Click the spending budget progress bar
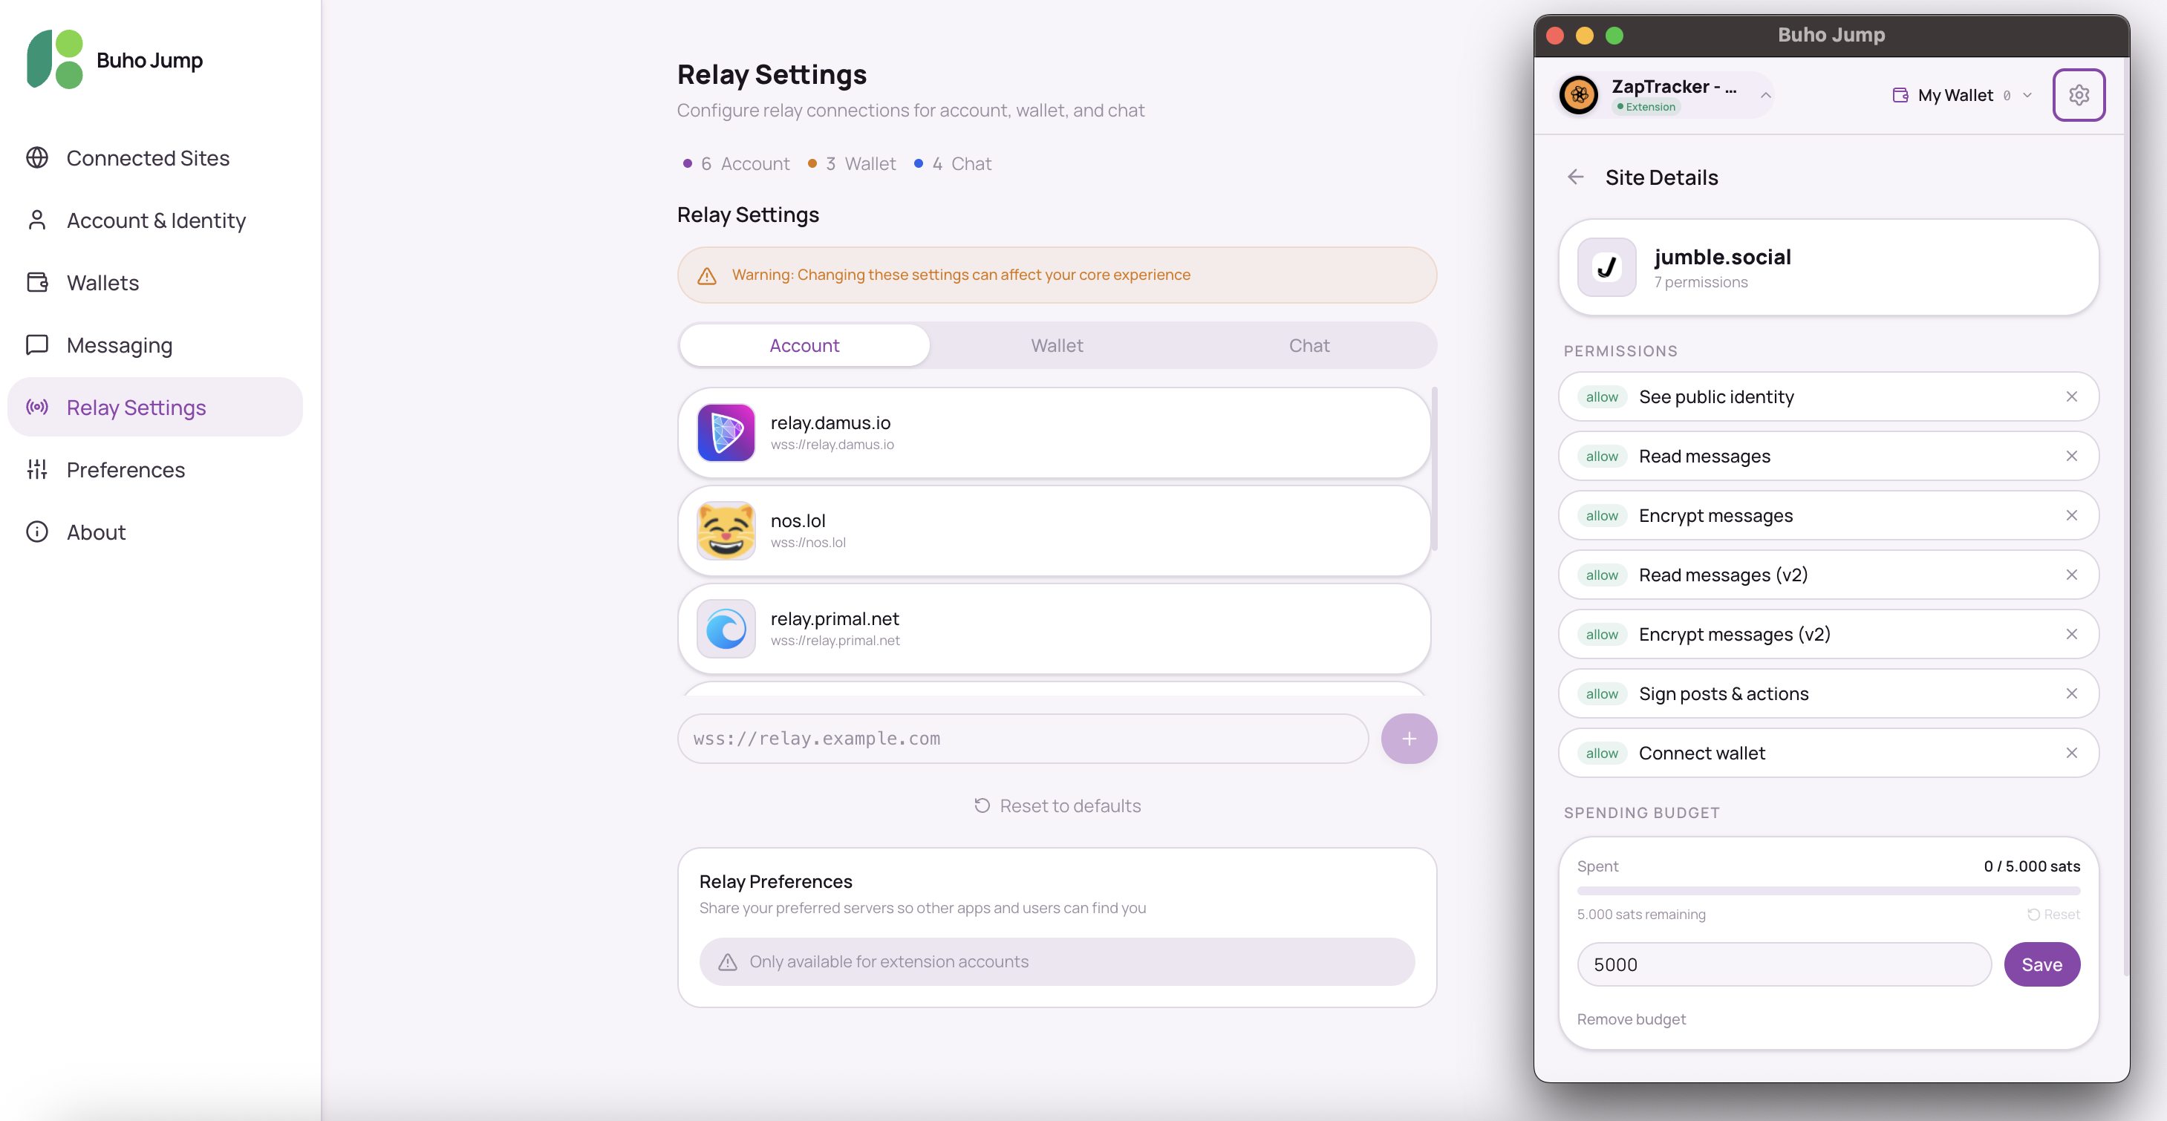This screenshot has height=1121, width=2167. [1827, 891]
